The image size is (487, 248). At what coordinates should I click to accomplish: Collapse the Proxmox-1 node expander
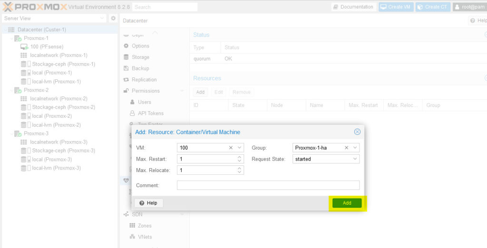tap(12, 38)
